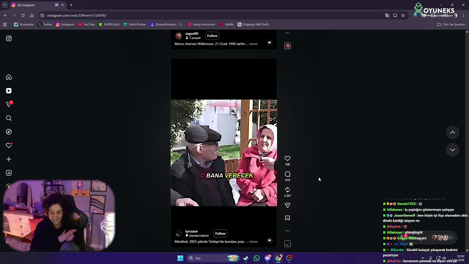The width and height of the screenshot is (469, 264).
Task: Open lyrcsaze profile name
Action: 191,231
